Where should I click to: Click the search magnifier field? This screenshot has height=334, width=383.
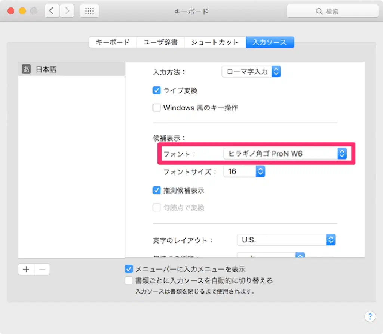pyautogui.click(x=331, y=11)
